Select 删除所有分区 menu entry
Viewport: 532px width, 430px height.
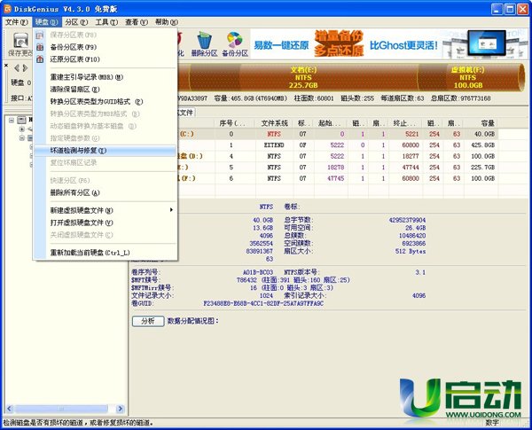(106, 192)
